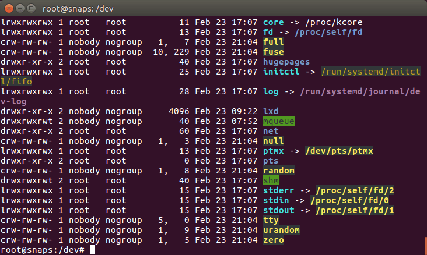Click the tty device file name
The image size is (427, 255).
271,220
